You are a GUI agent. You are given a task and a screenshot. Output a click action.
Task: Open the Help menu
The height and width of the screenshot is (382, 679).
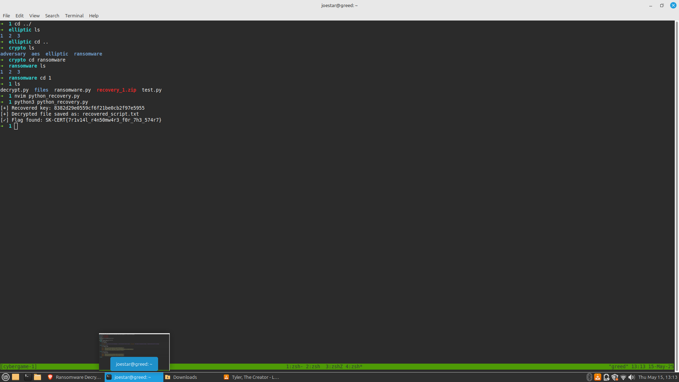[x=94, y=16]
